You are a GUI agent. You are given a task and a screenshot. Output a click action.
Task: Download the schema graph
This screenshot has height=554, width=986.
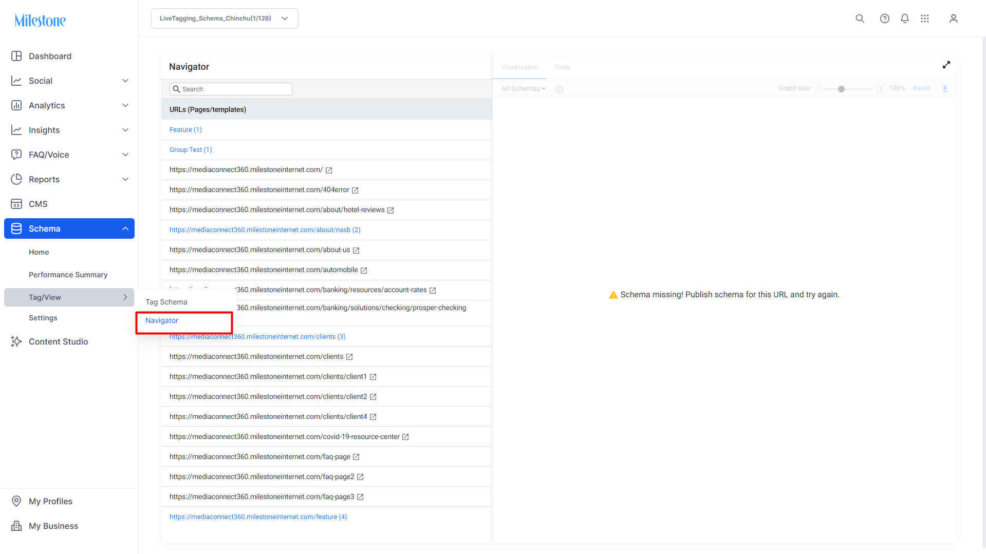[x=944, y=89]
